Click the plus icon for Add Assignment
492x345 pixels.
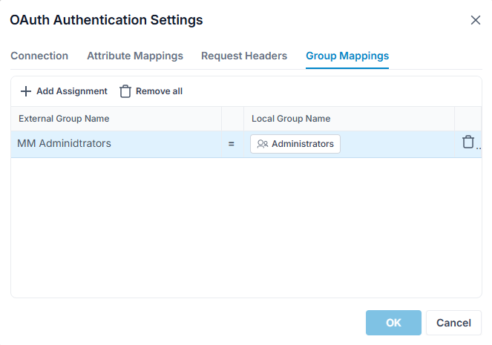[x=26, y=91]
